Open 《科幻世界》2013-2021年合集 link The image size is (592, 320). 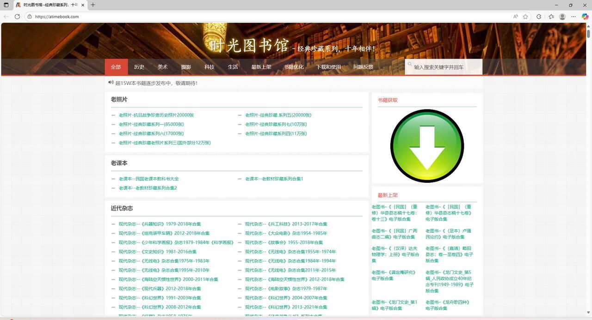pos(286,307)
